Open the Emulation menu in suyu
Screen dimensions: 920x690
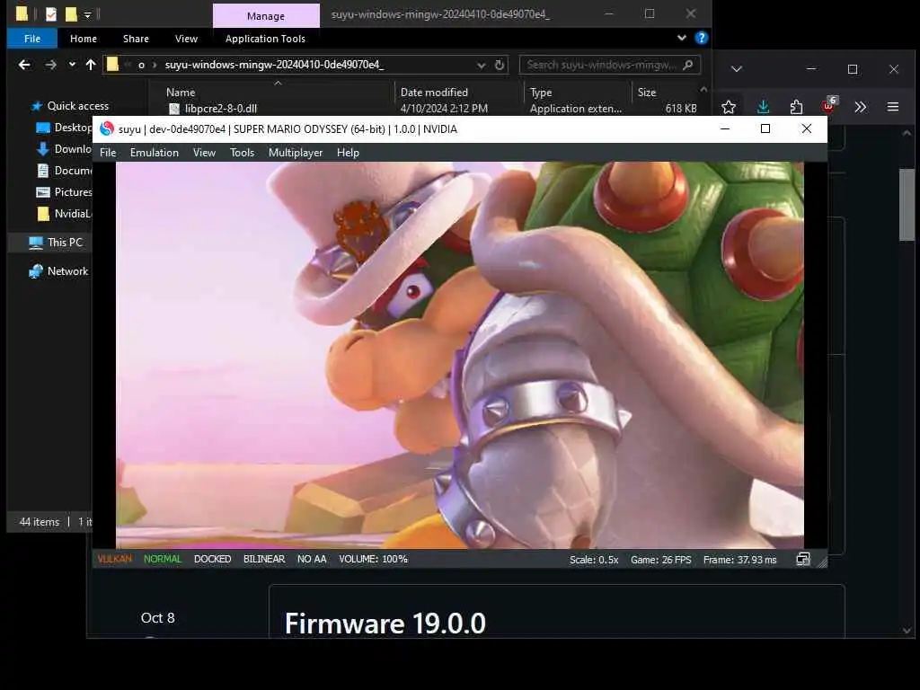click(x=155, y=153)
